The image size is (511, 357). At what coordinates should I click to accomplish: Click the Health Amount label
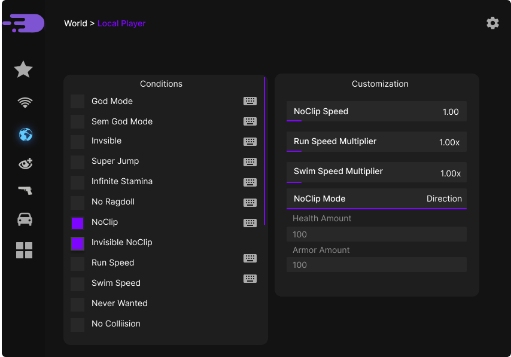tap(322, 218)
